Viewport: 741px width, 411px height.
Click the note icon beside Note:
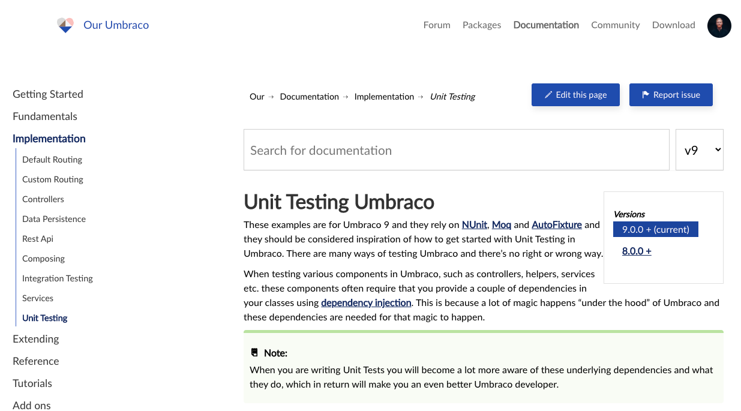254,353
